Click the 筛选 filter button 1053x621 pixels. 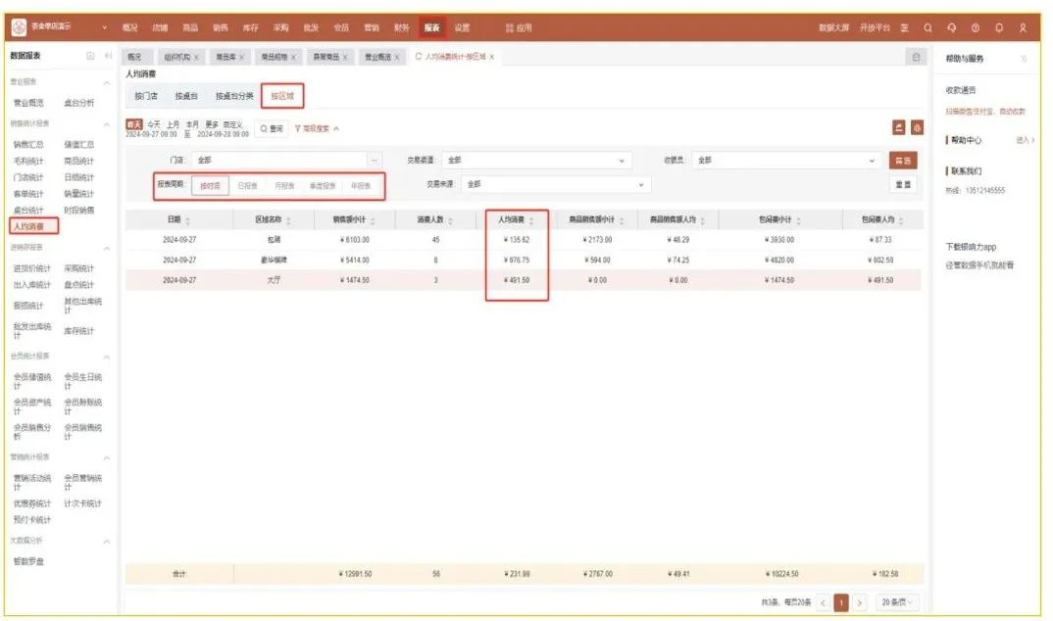tap(902, 160)
